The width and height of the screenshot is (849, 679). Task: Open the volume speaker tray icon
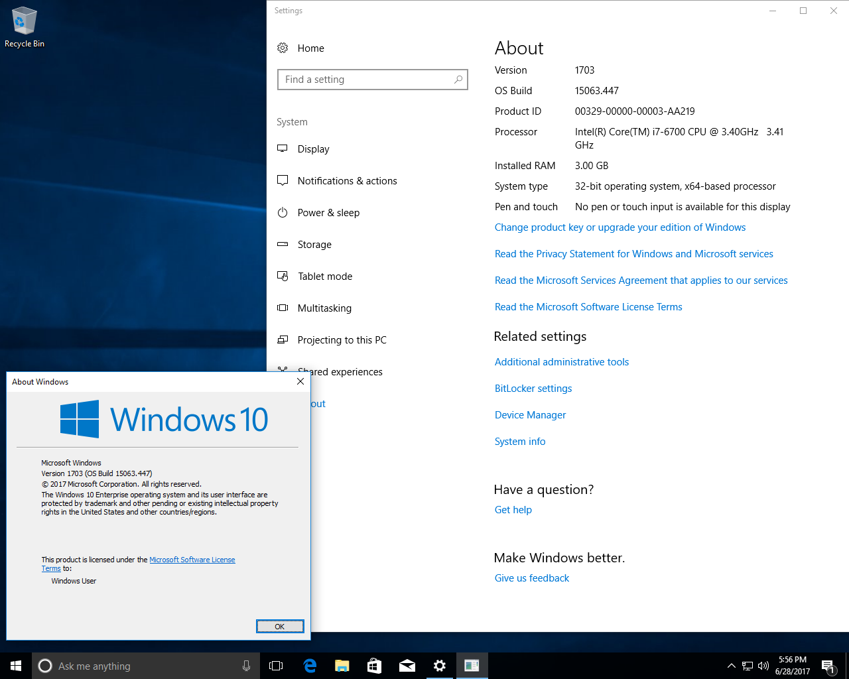(763, 666)
